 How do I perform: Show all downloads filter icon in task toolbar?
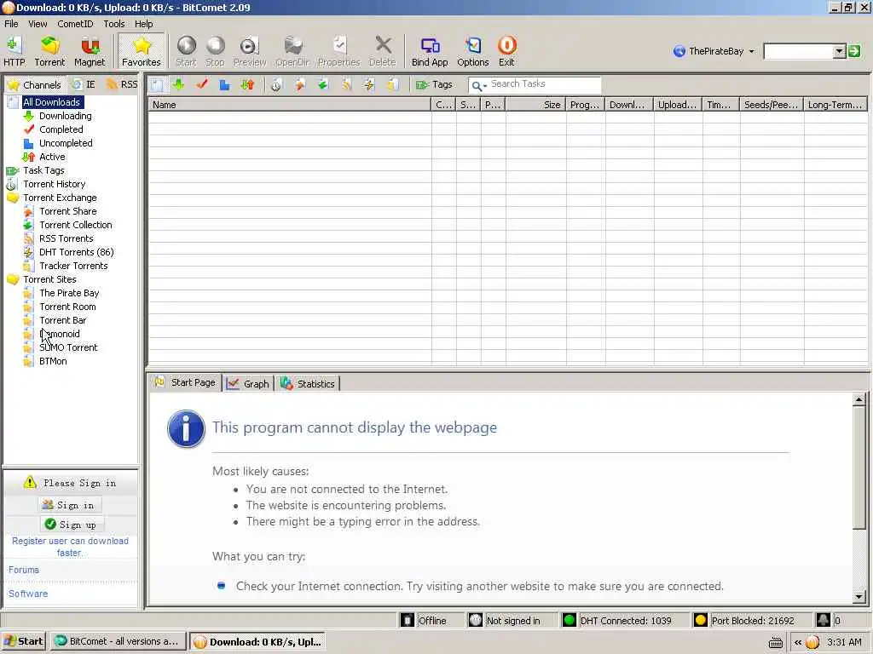click(x=157, y=84)
